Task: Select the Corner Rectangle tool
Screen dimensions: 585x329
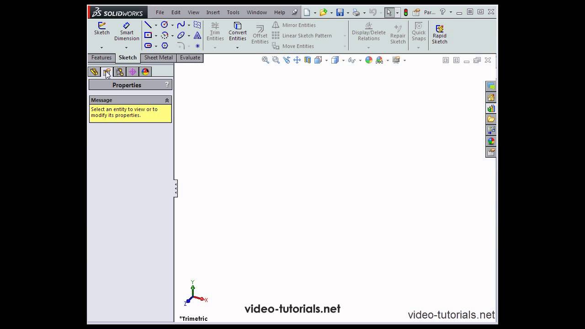Action: (x=148, y=35)
